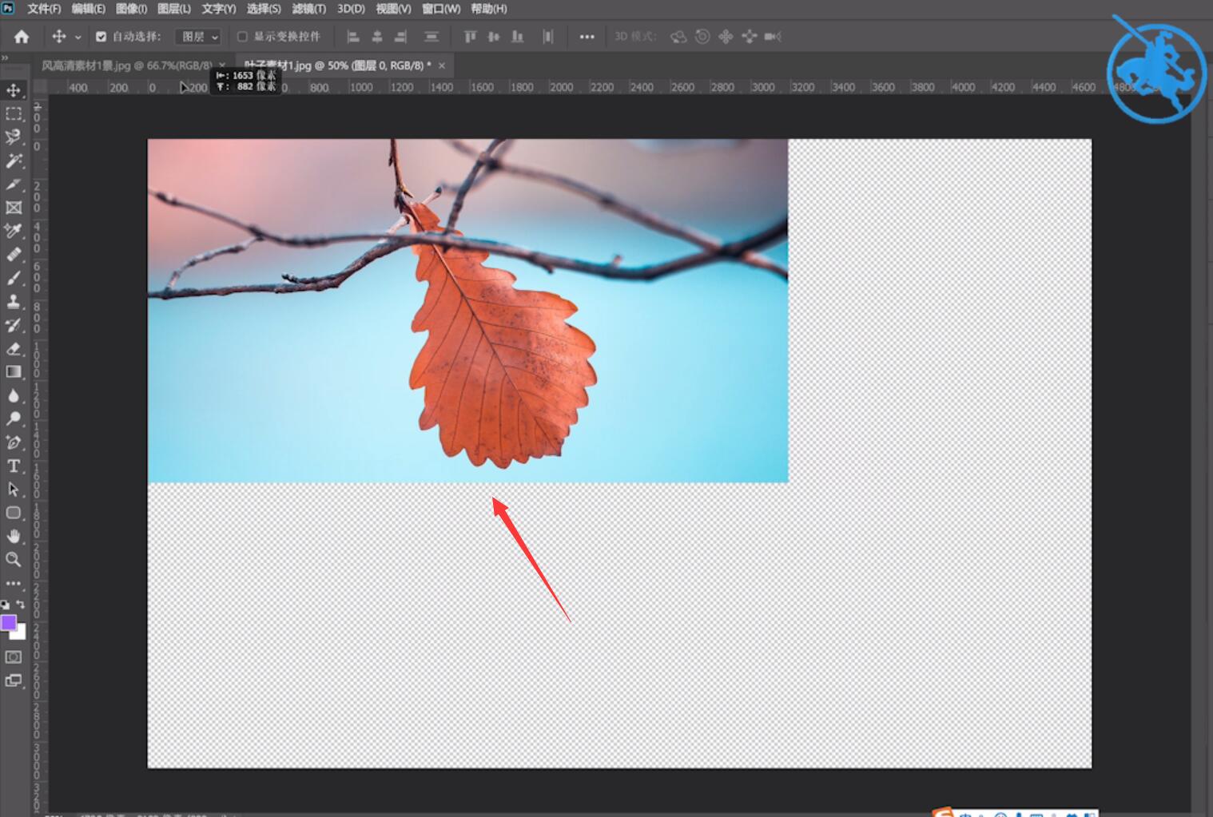This screenshot has height=817, width=1213.
Task: Select the Frame tool
Action: [14, 208]
